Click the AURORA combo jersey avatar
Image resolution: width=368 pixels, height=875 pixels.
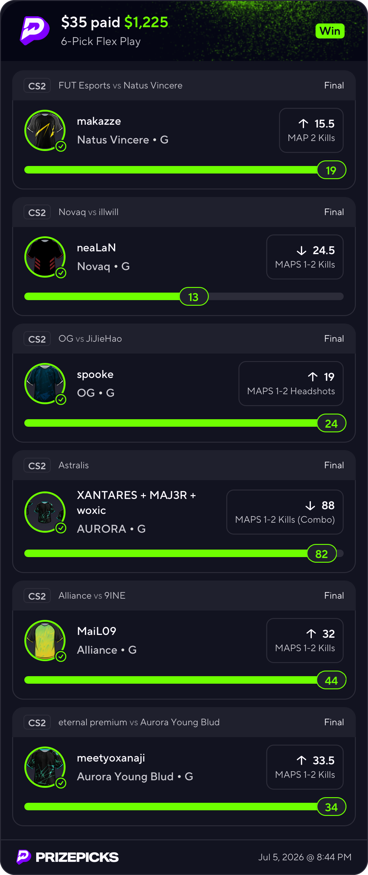(x=45, y=512)
